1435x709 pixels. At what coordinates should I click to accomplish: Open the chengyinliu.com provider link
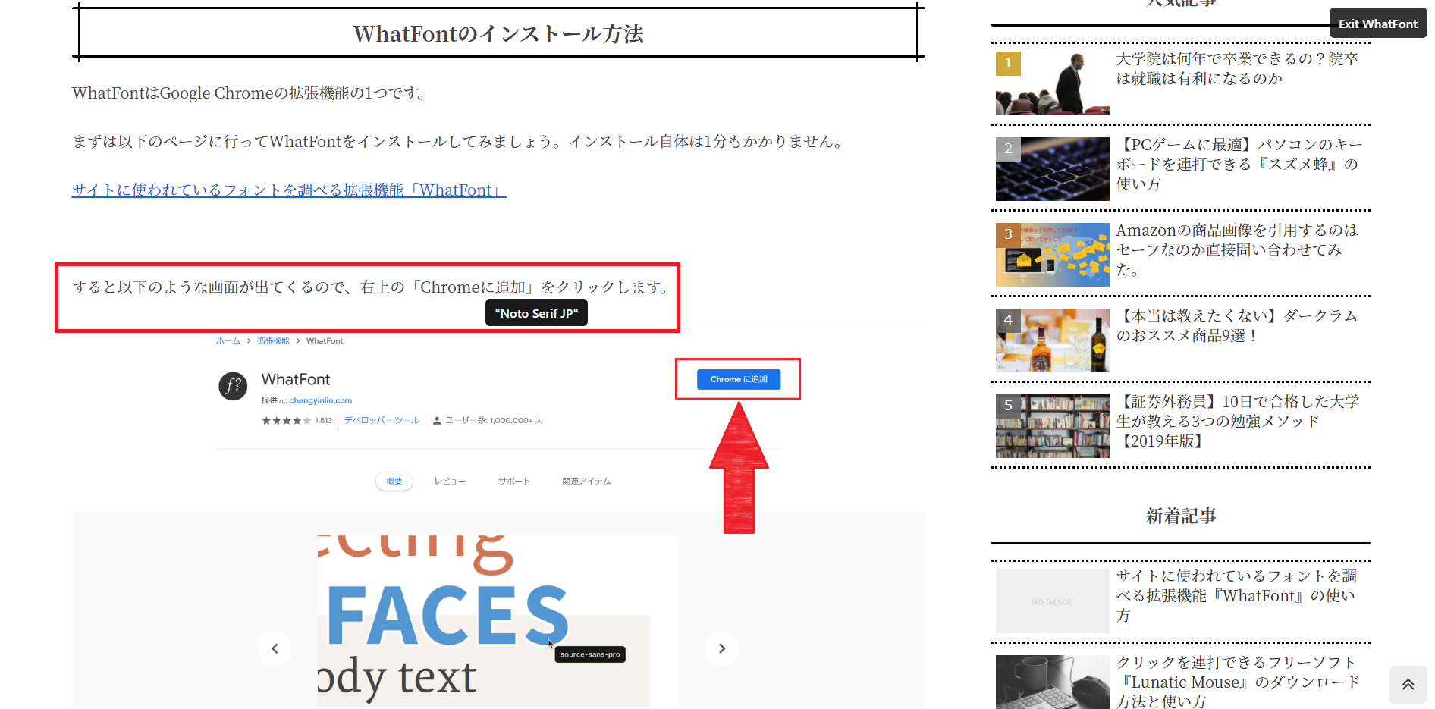(x=320, y=400)
